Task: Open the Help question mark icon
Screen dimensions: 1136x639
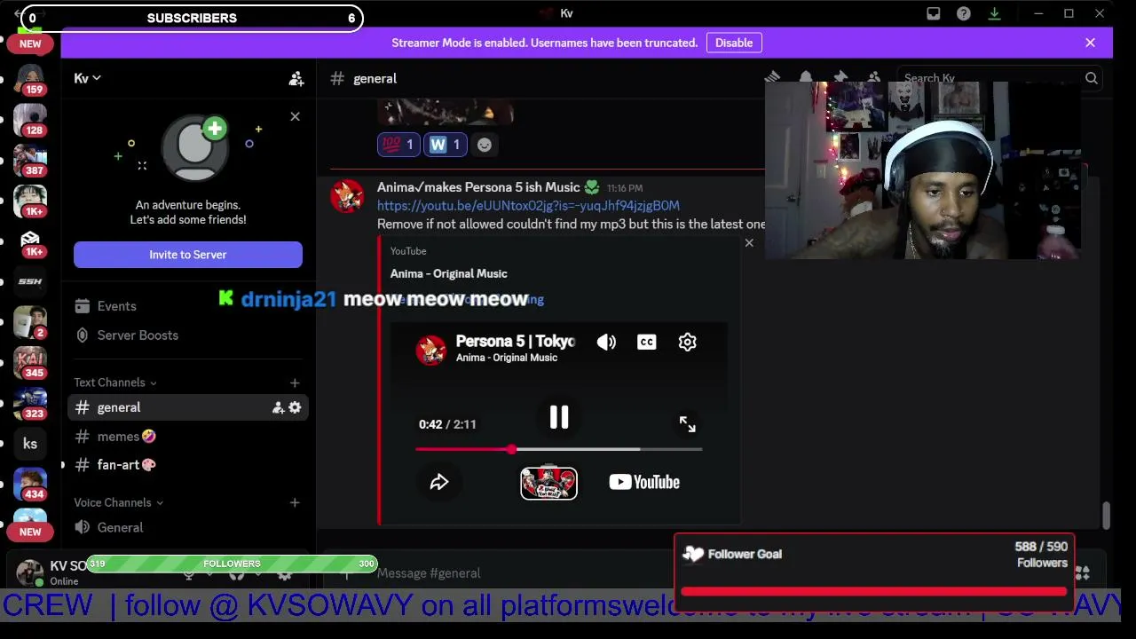Action: tap(963, 13)
